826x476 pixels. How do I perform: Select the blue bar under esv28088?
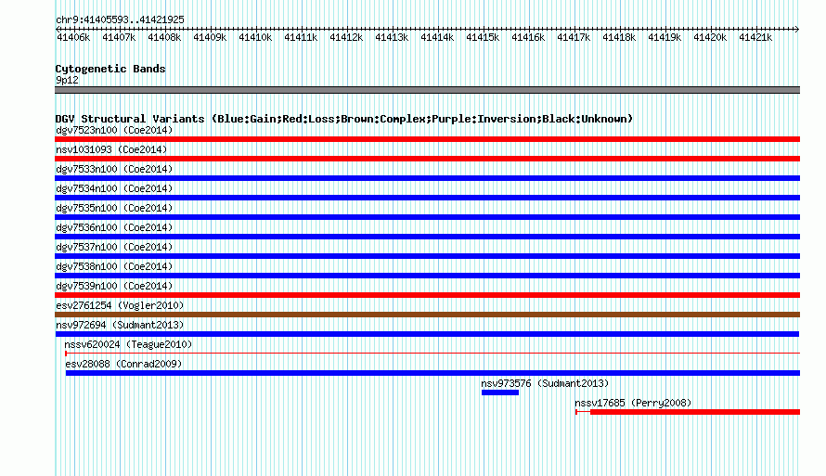tap(432, 373)
